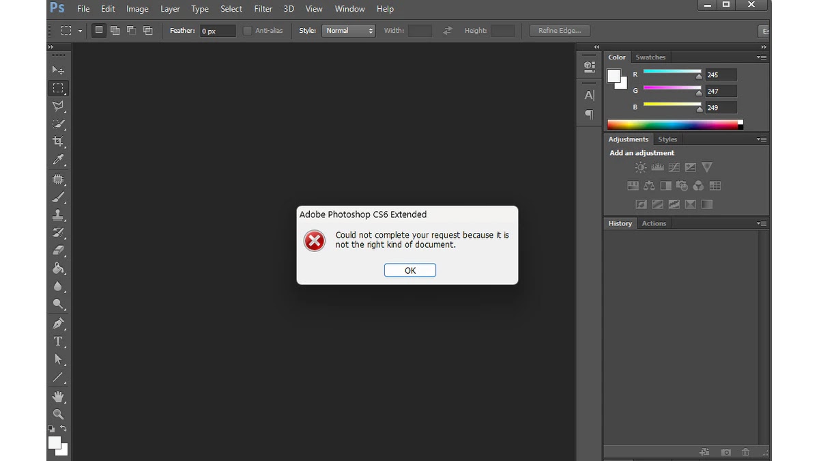Add a Brightness/Contrast adjustment

[x=640, y=167]
